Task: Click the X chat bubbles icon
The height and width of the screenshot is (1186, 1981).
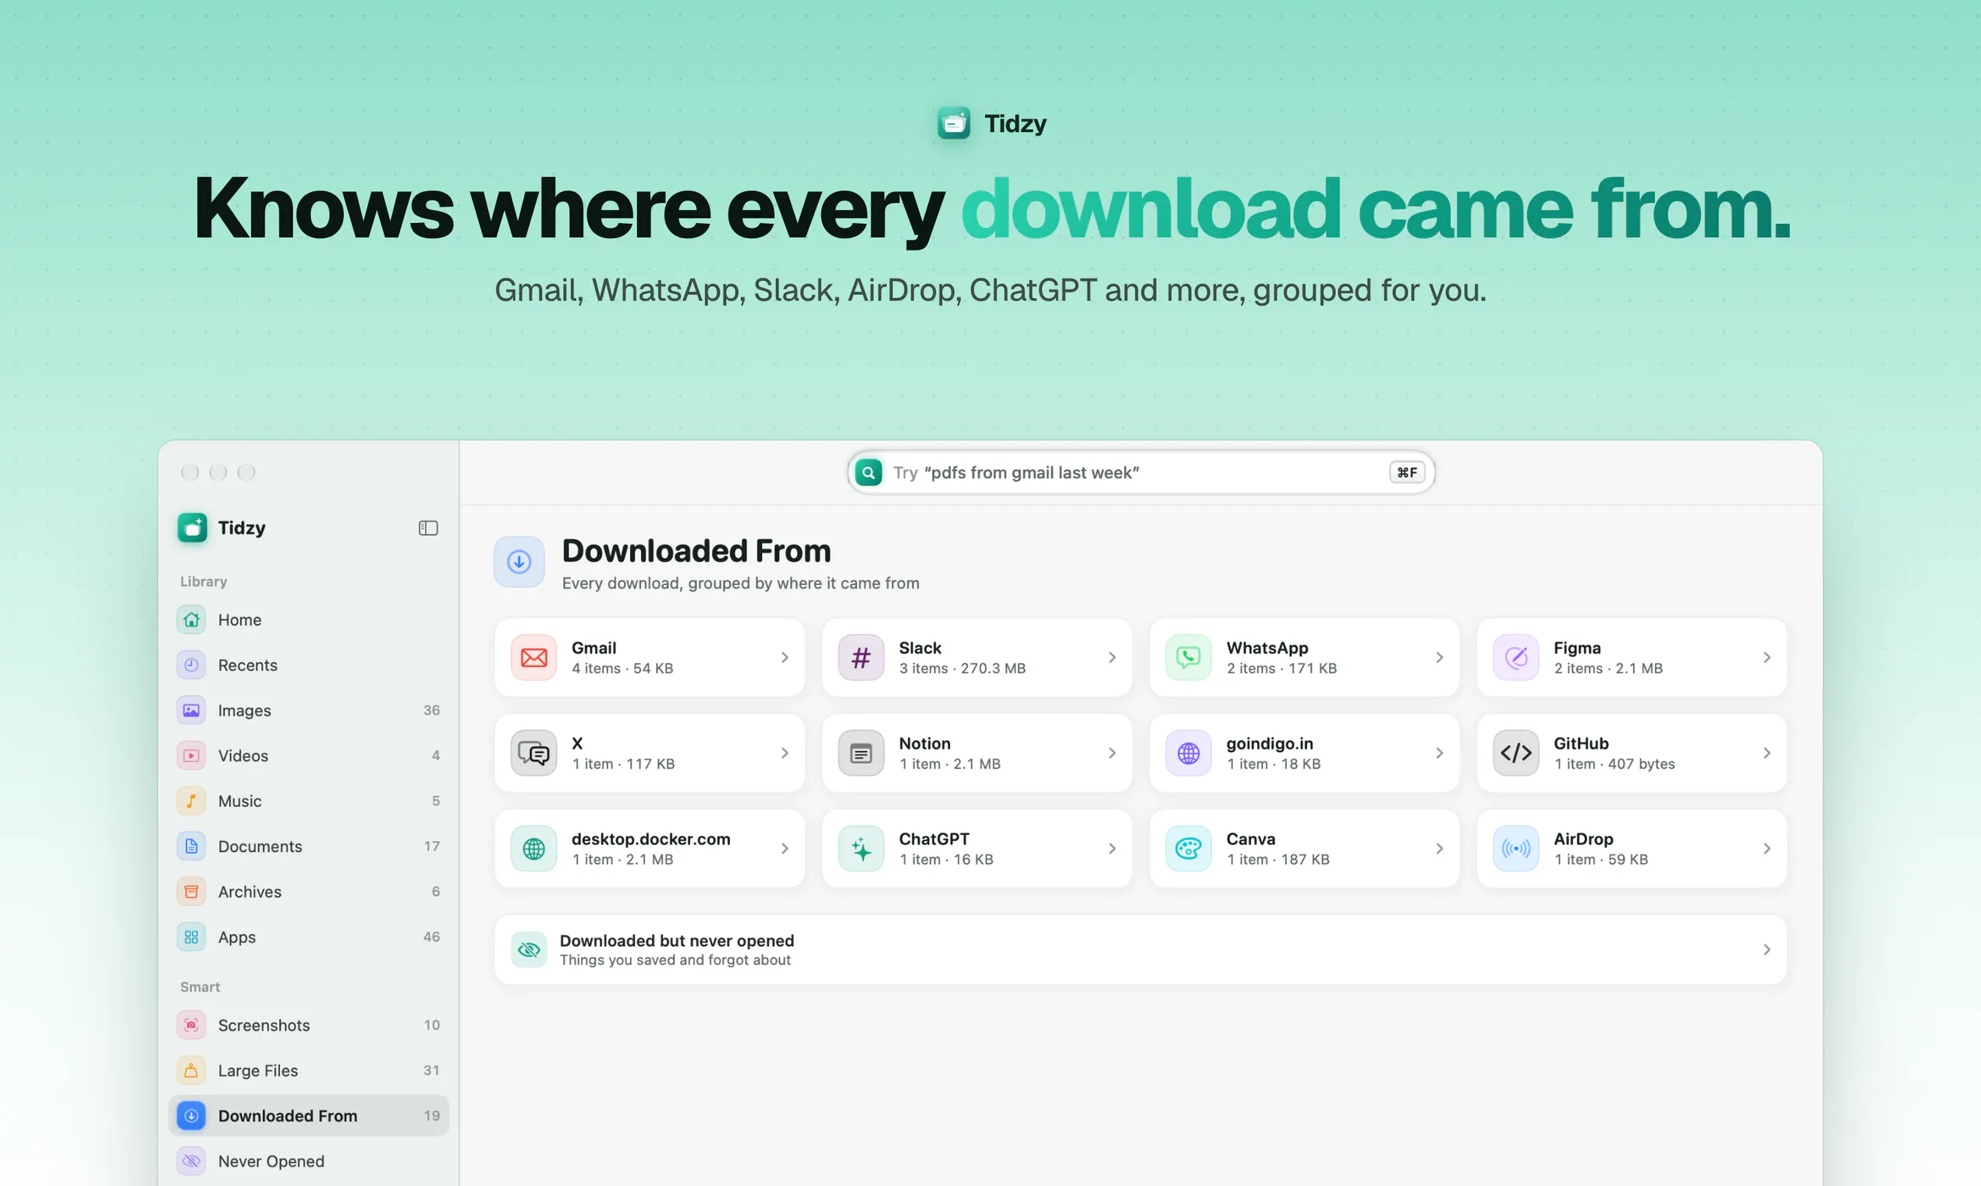Action: pyautogui.click(x=533, y=753)
